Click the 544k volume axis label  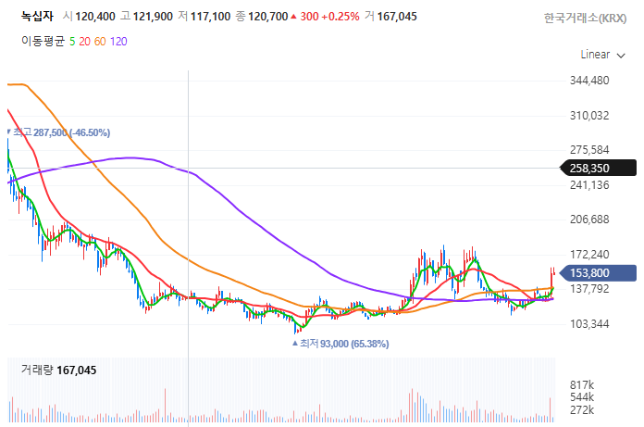pos(582,397)
